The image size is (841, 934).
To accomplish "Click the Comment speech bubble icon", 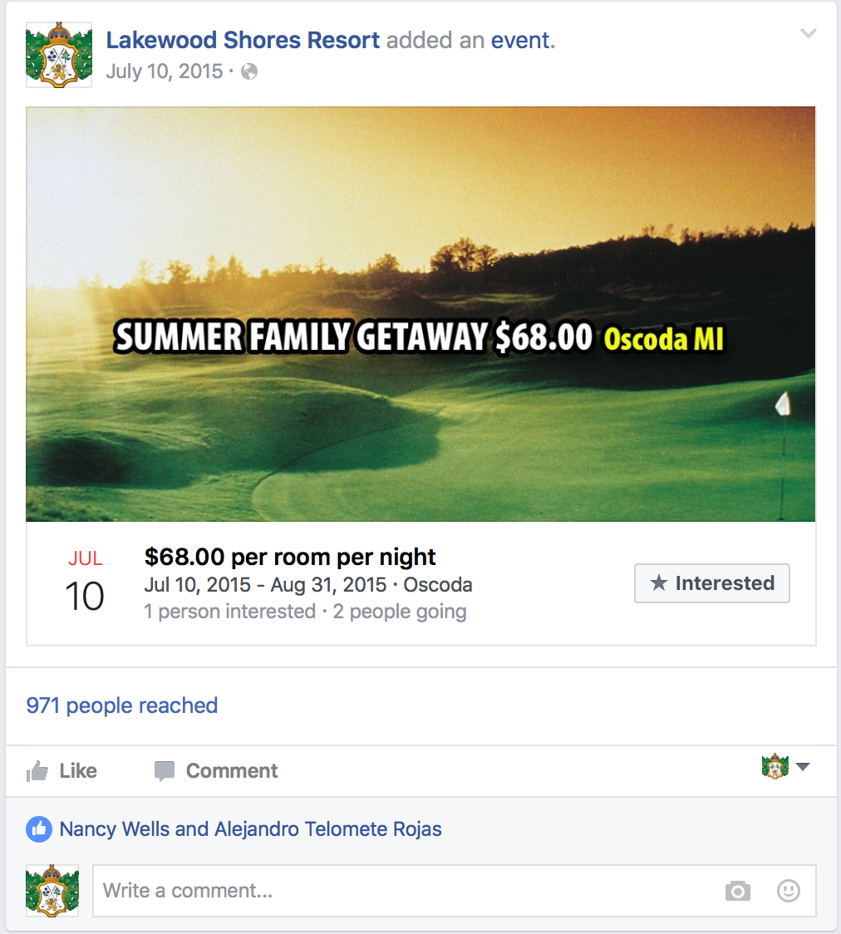I will (165, 771).
